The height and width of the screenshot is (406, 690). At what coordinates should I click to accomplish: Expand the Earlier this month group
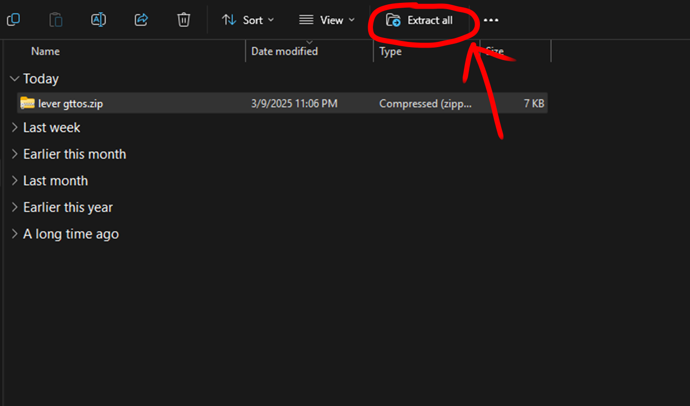[14, 154]
